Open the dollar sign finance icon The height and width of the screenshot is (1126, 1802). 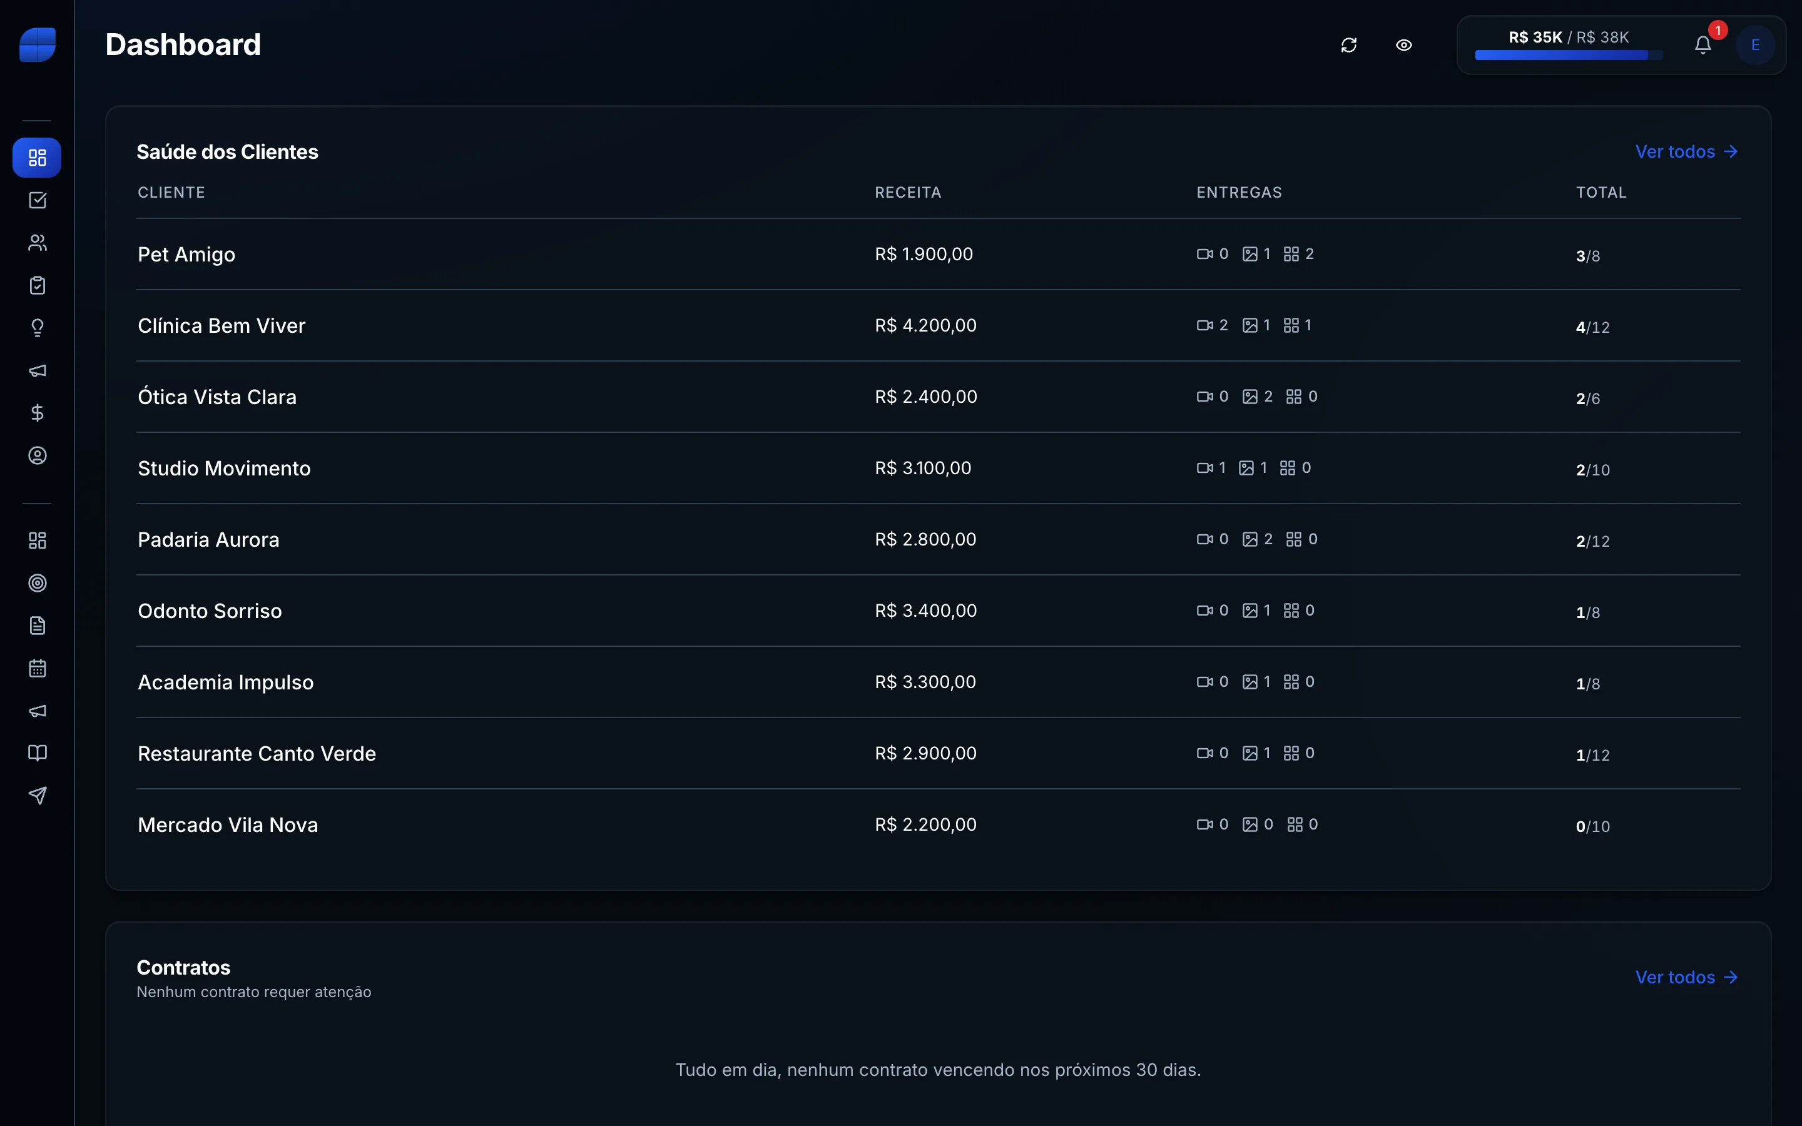click(x=38, y=413)
